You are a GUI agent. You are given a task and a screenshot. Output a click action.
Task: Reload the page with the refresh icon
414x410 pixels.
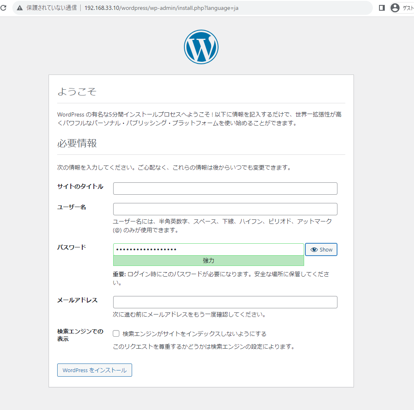coord(3,8)
